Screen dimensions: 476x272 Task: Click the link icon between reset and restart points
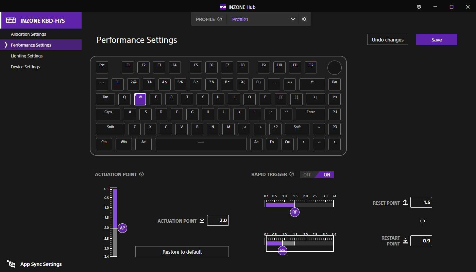pos(422,221)
